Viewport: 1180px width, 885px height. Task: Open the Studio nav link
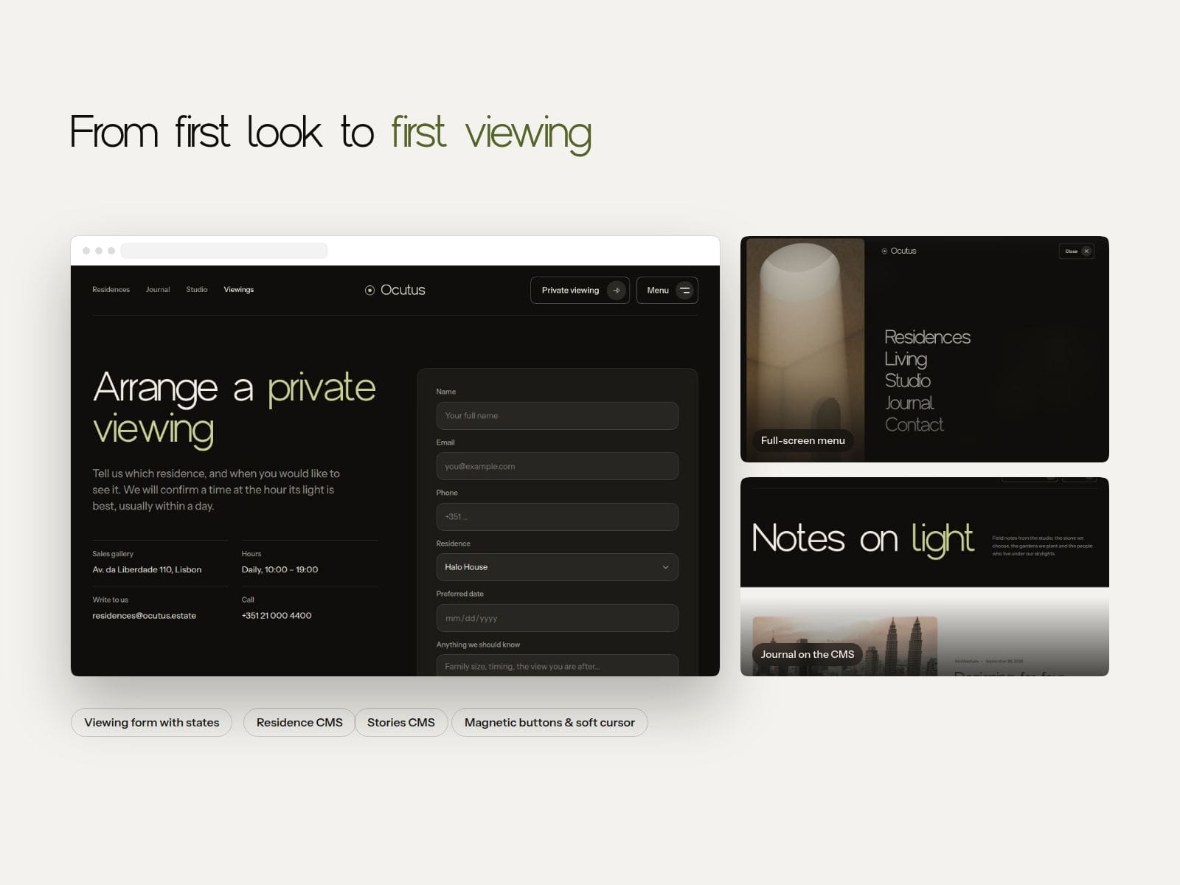197,290
